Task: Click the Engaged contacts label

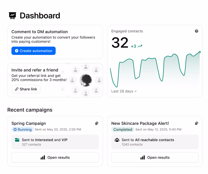Action: point(127,31)
